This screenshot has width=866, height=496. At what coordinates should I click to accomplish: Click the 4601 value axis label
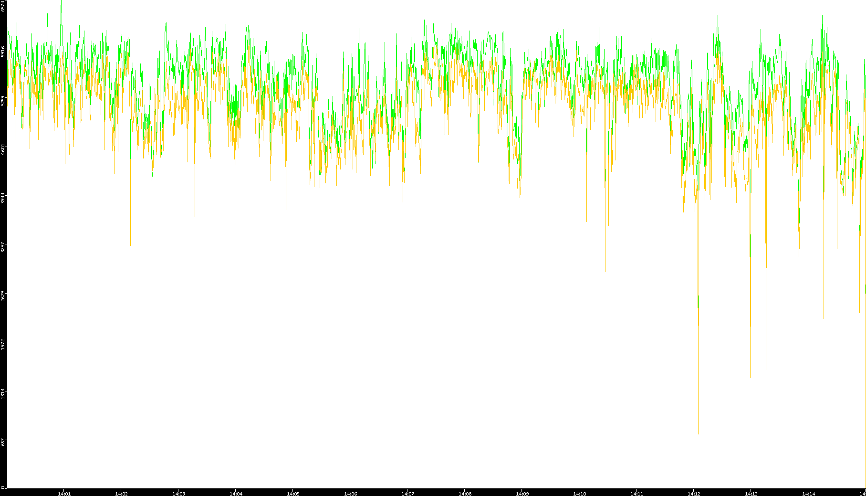tap(3, 149)
